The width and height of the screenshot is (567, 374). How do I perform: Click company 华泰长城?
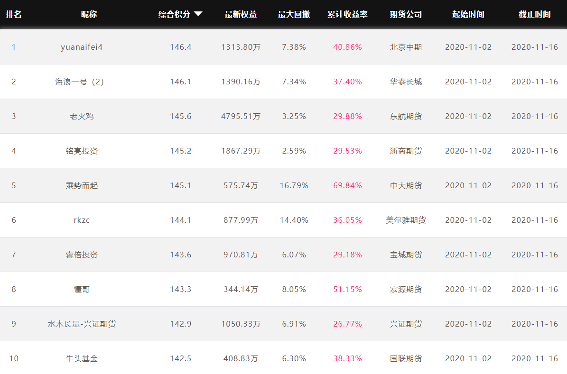[406, 82]
